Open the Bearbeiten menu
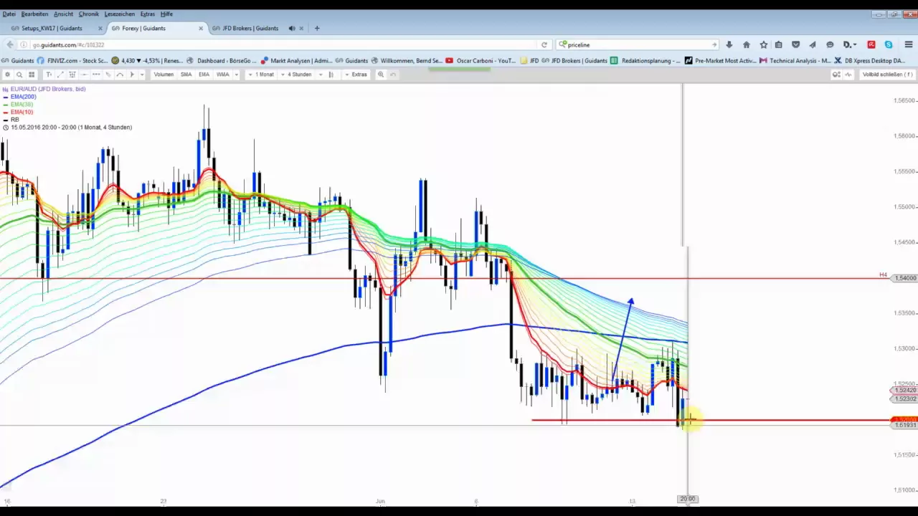The image size is (918, 516). click(x=34, y=14)
